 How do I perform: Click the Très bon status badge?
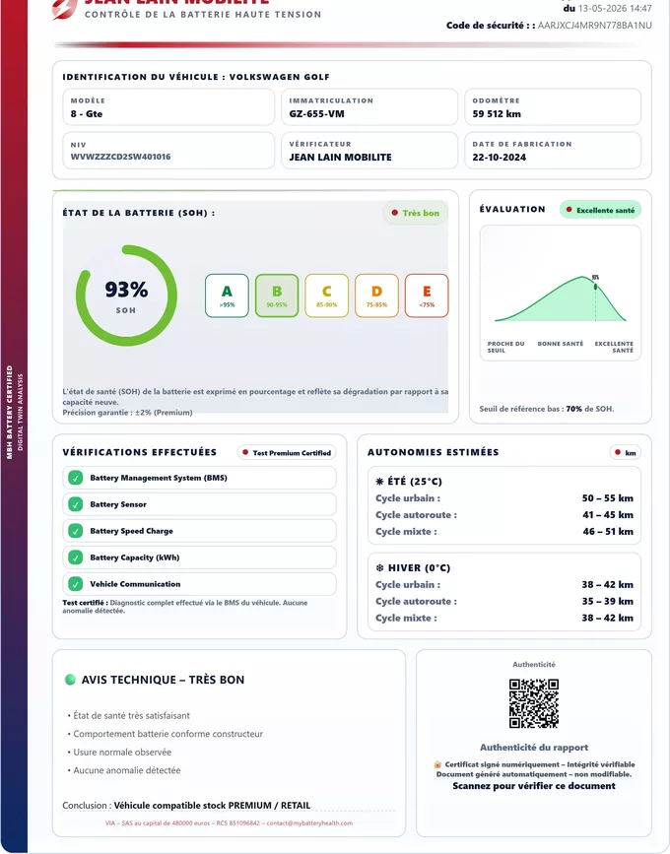[x=416, y=213]
